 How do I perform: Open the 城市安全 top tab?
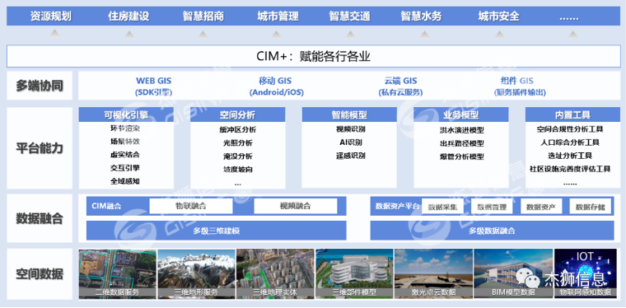(x=499, y=16)
